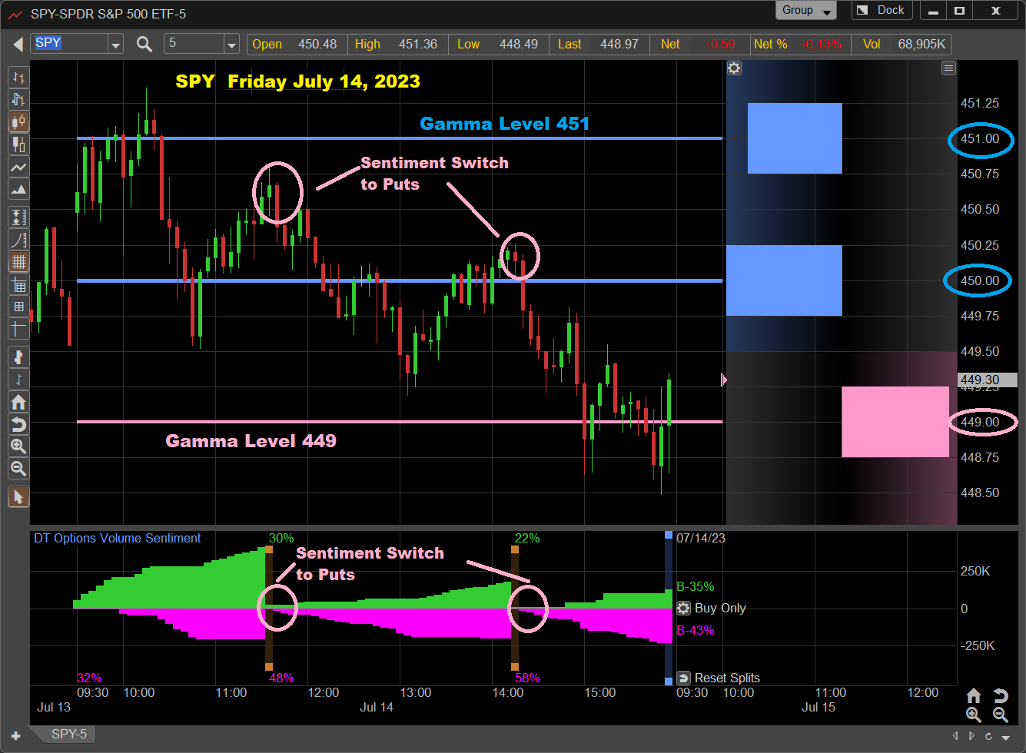Click the 22% orange split marker
The height and width of the screenshot is (753, 1026).
515,549
